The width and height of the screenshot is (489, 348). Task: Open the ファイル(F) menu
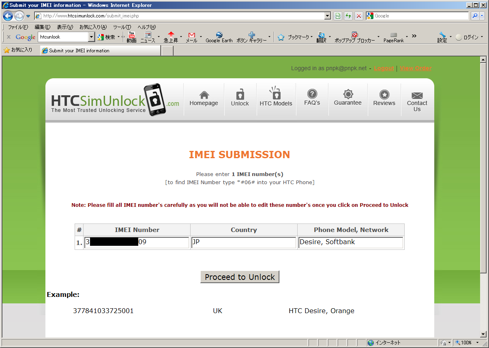pos(18,27)
